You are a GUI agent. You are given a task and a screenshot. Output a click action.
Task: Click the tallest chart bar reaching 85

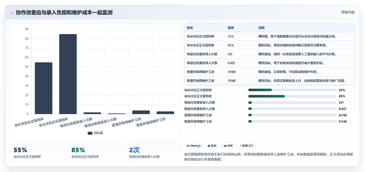tap(68, 74)
